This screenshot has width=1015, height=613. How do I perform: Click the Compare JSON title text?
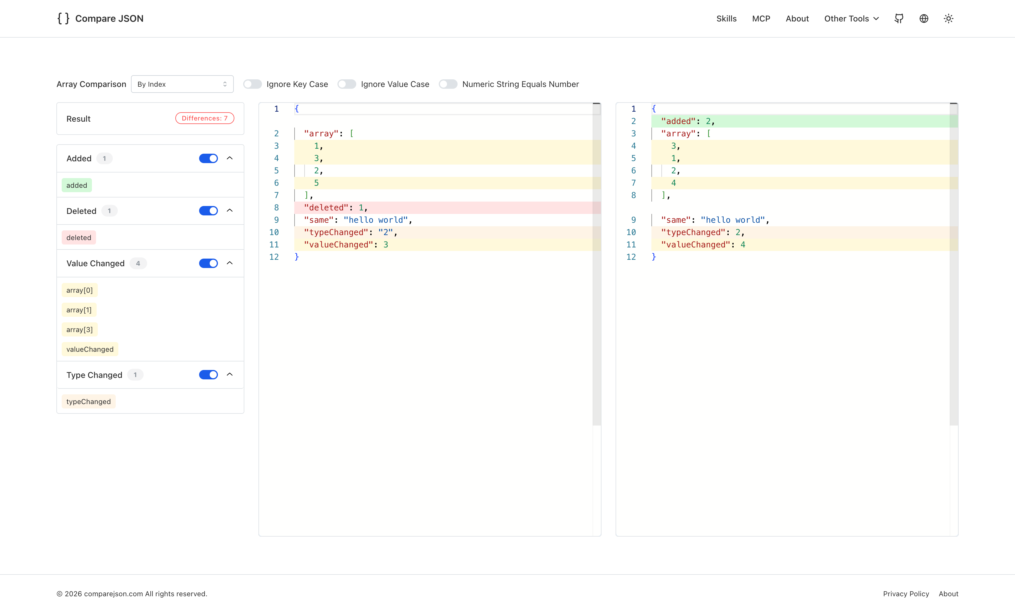click(109, 19)
